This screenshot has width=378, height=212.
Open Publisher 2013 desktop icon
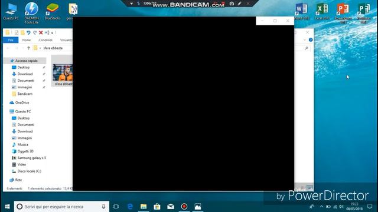(364, 13)
